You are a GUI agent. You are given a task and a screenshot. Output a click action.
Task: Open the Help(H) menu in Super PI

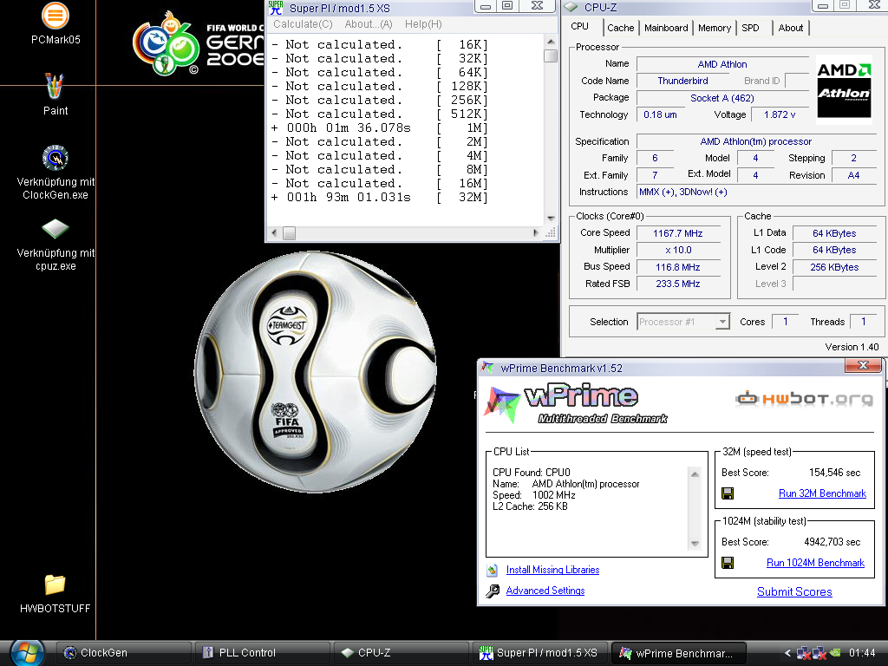(423, 23)
